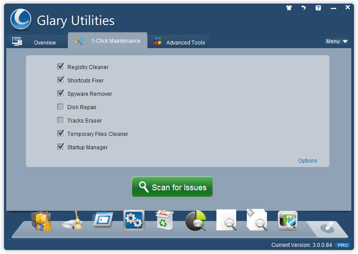Open Duplicate Files Finder stacked pages icon
This screenshot has height=254, width=358.
(x=257, y=220)
